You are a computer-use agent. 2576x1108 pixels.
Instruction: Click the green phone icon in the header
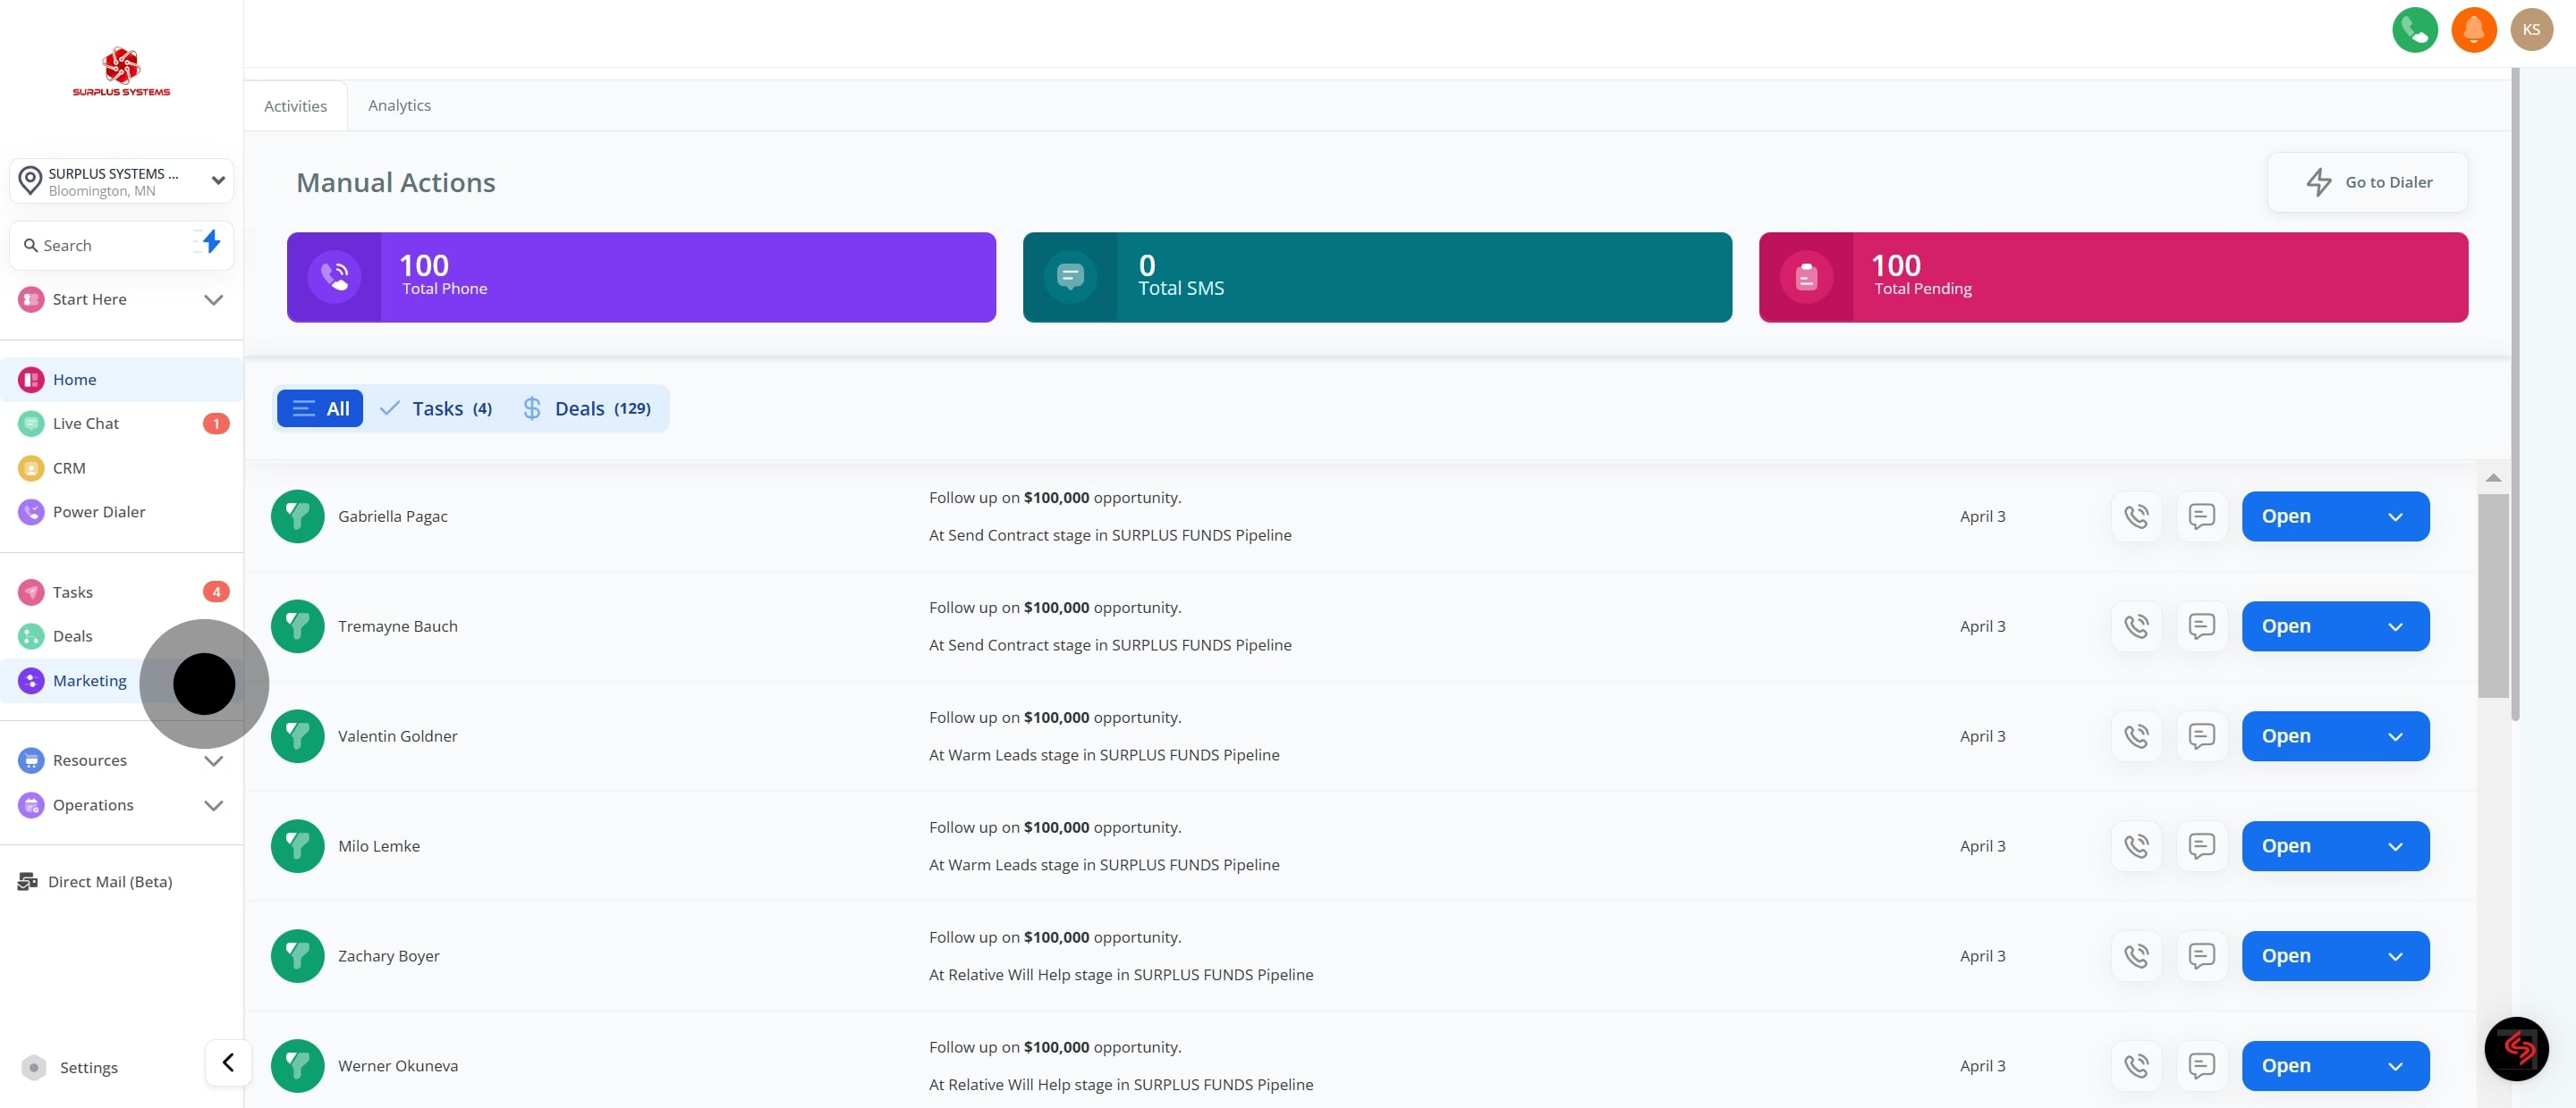tap(2414, 30)
